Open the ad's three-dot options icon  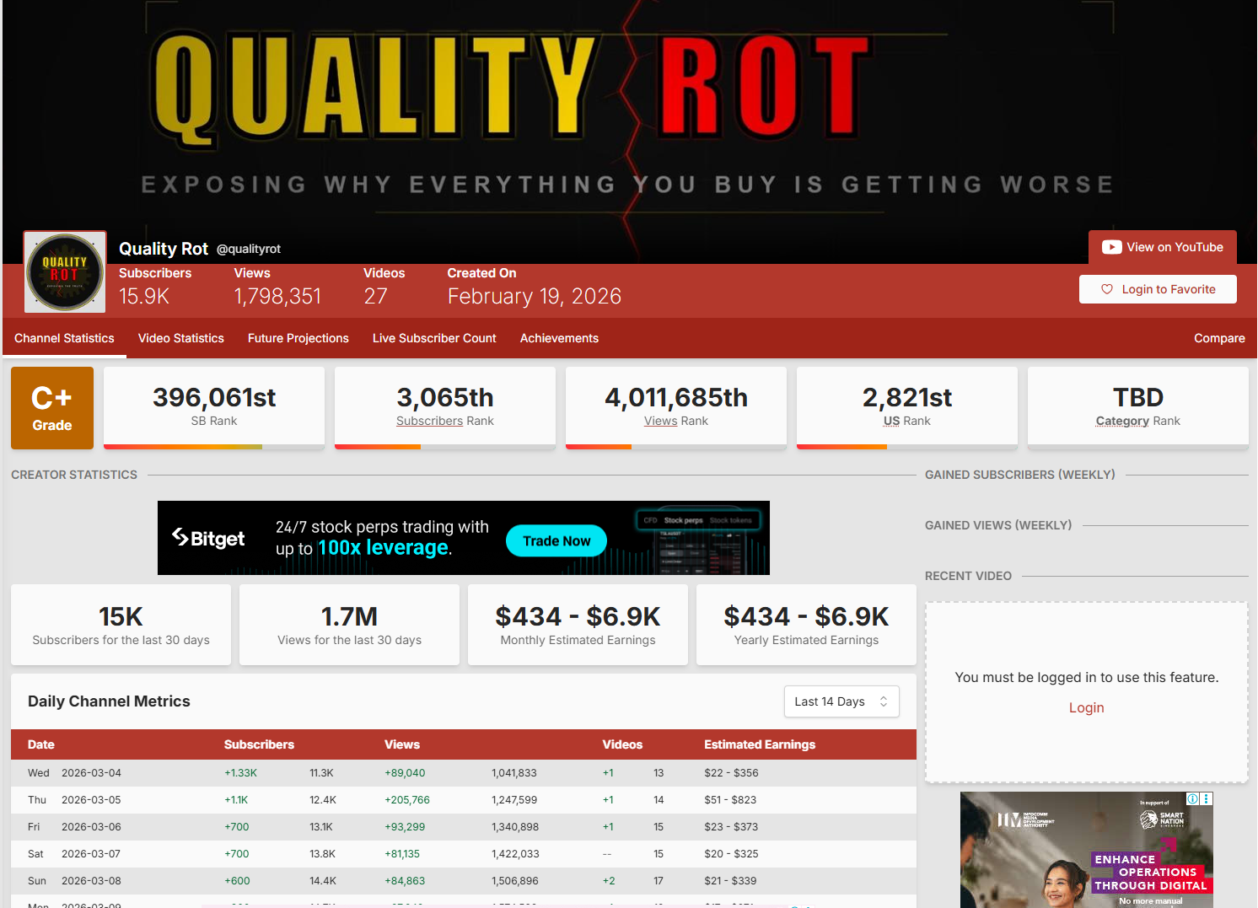coord(1207,798)
